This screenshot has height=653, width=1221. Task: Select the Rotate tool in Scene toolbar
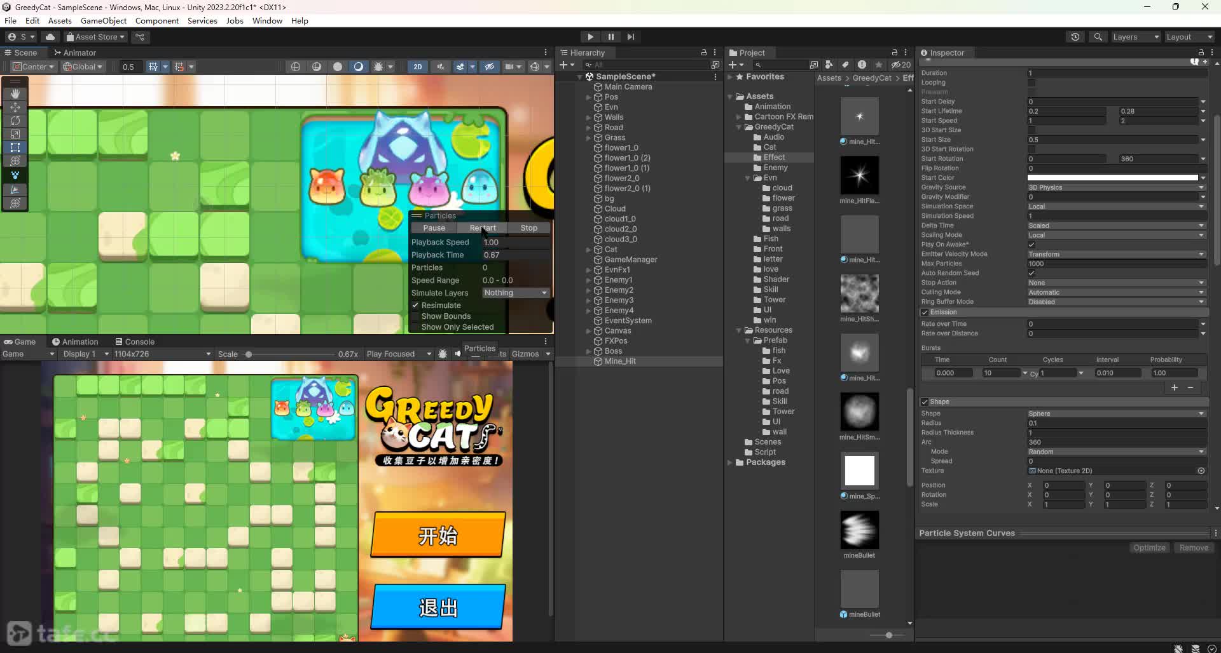[x=15, y=120]
